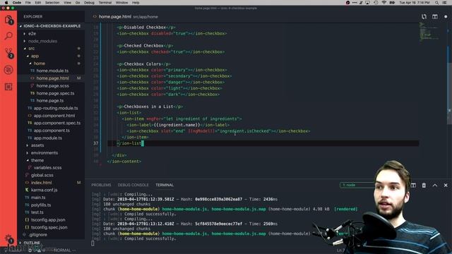The width and height of the screenshot is (452, 254).
Task: Open Spotlight search in macOS menu bar
Action: click(436, 3)
